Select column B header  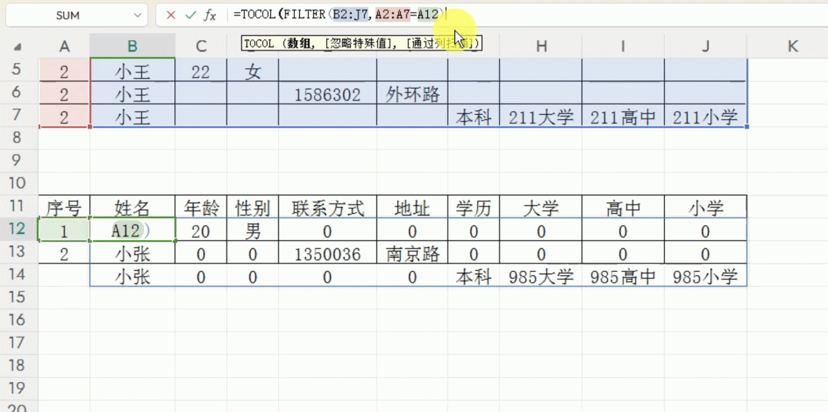point(132,46)
